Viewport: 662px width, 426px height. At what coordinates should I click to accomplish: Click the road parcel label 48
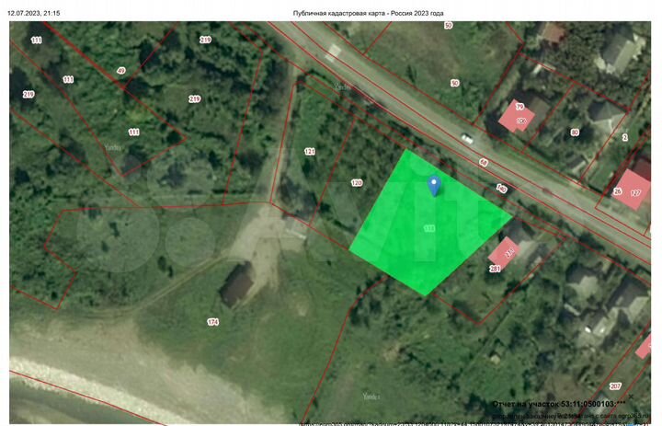pyautogui.click(x=484, y=162)
